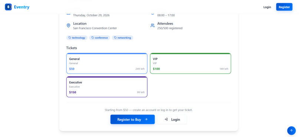
Task: Click the '99 left' text
Action: point(141,92)
